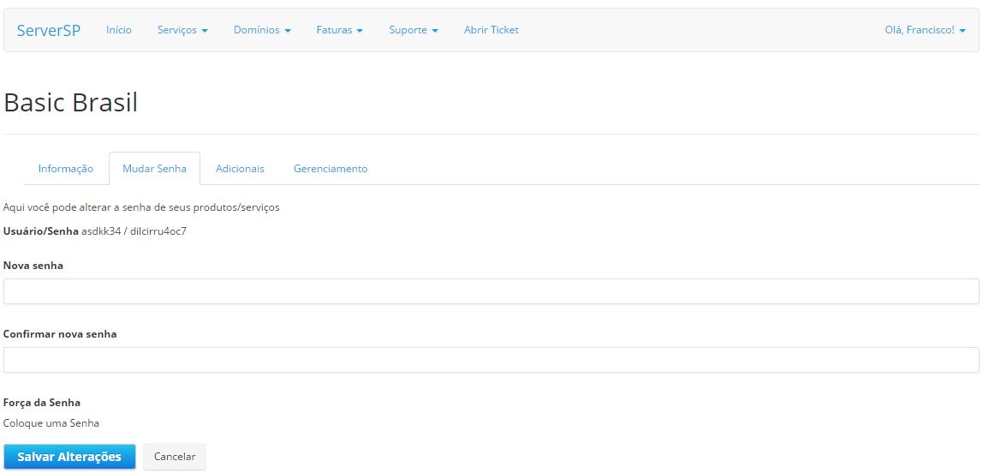
Task: Click the Salvar Alterações button
Action: [69, 457]
